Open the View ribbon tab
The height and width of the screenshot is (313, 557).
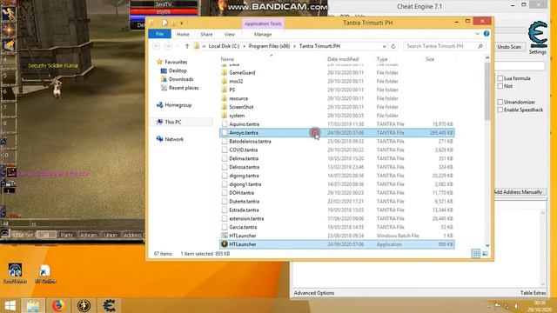point(230,34)
